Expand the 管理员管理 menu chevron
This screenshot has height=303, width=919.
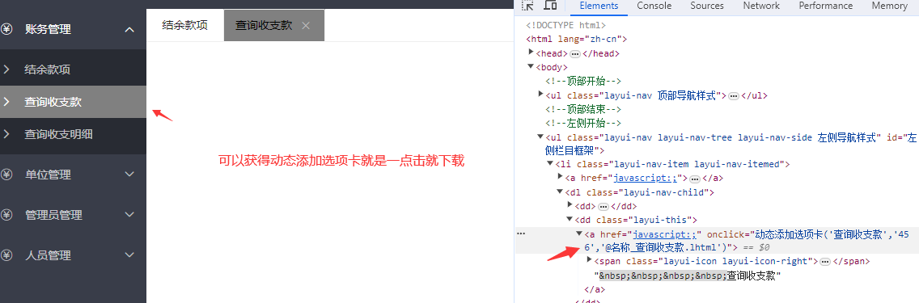(129, 215)
